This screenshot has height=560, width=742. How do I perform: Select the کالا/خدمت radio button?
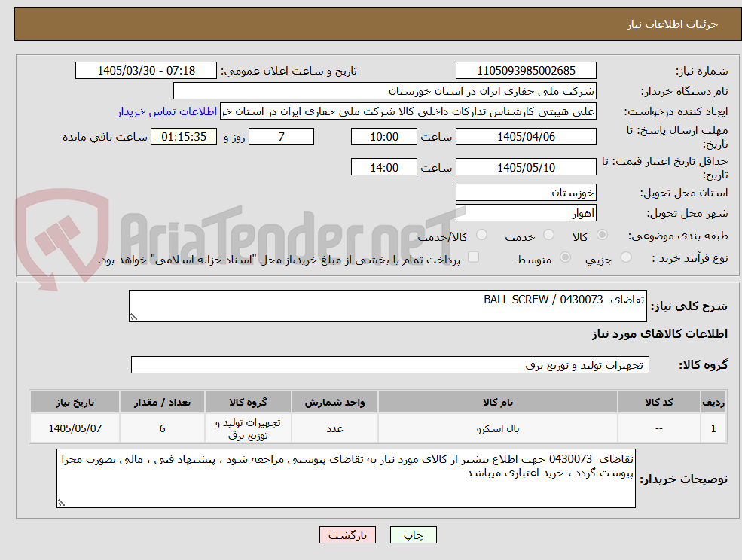(481, 235)
